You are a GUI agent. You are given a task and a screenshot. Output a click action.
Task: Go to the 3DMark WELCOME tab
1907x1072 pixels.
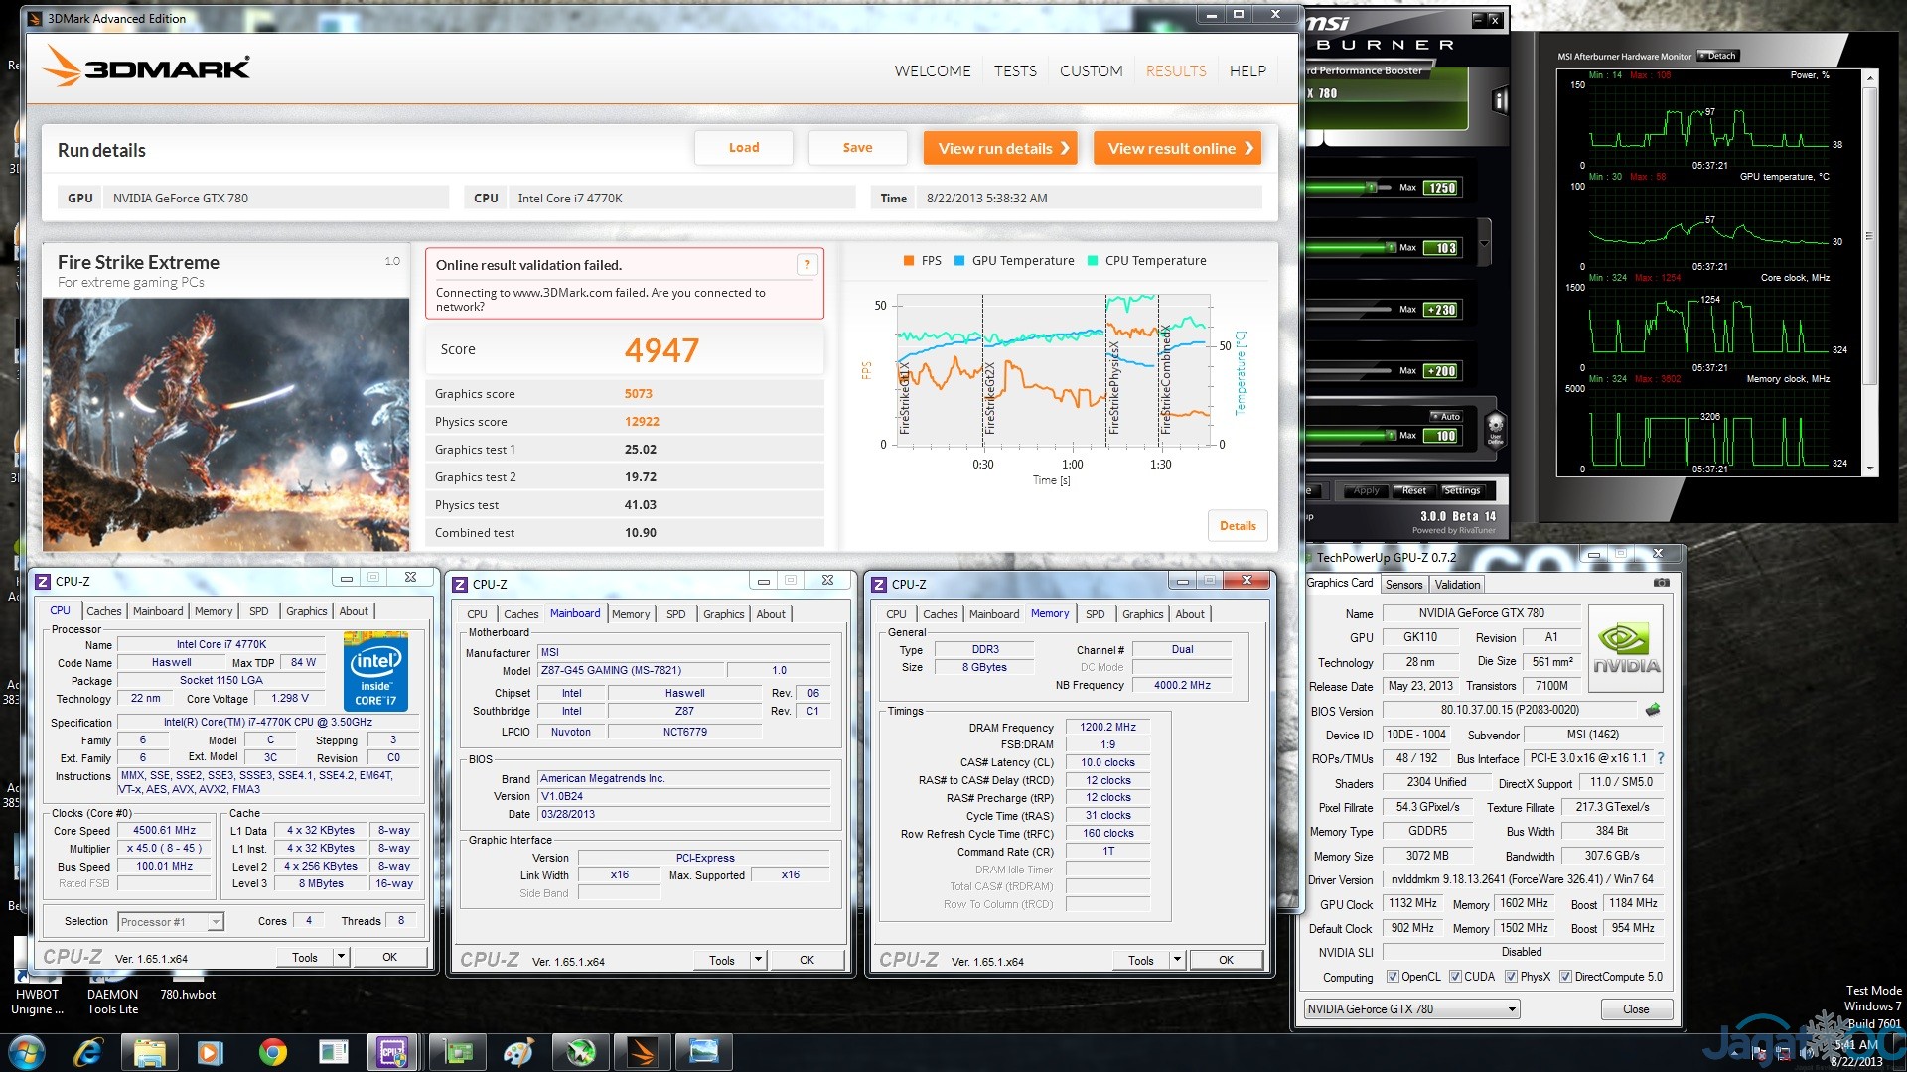(932, 70)
